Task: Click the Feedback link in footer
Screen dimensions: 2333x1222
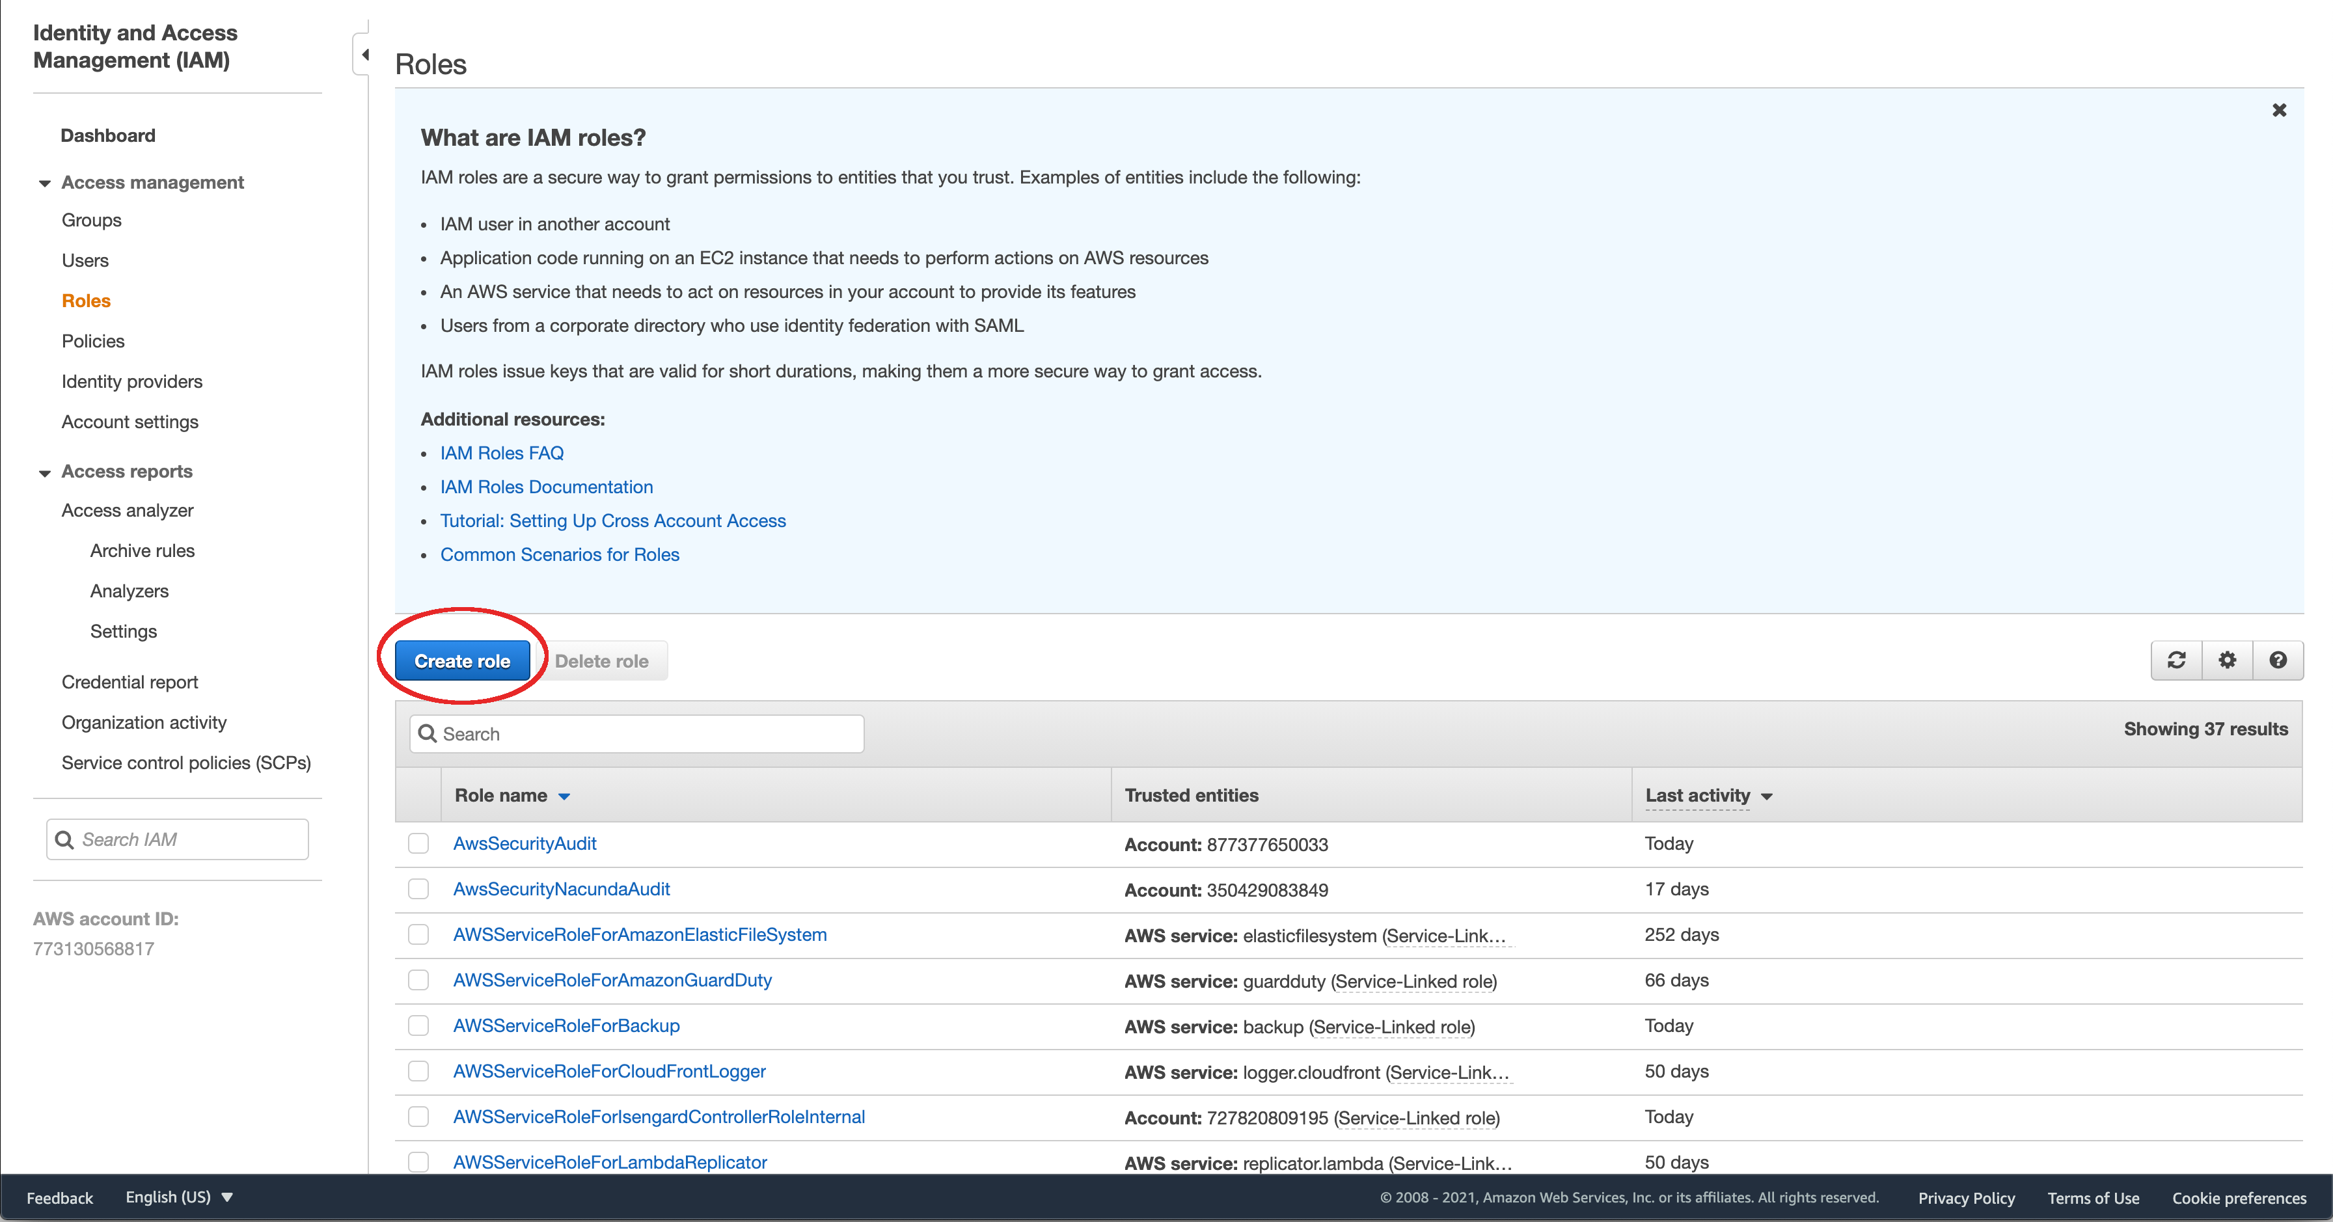Action: [60, 1197]
